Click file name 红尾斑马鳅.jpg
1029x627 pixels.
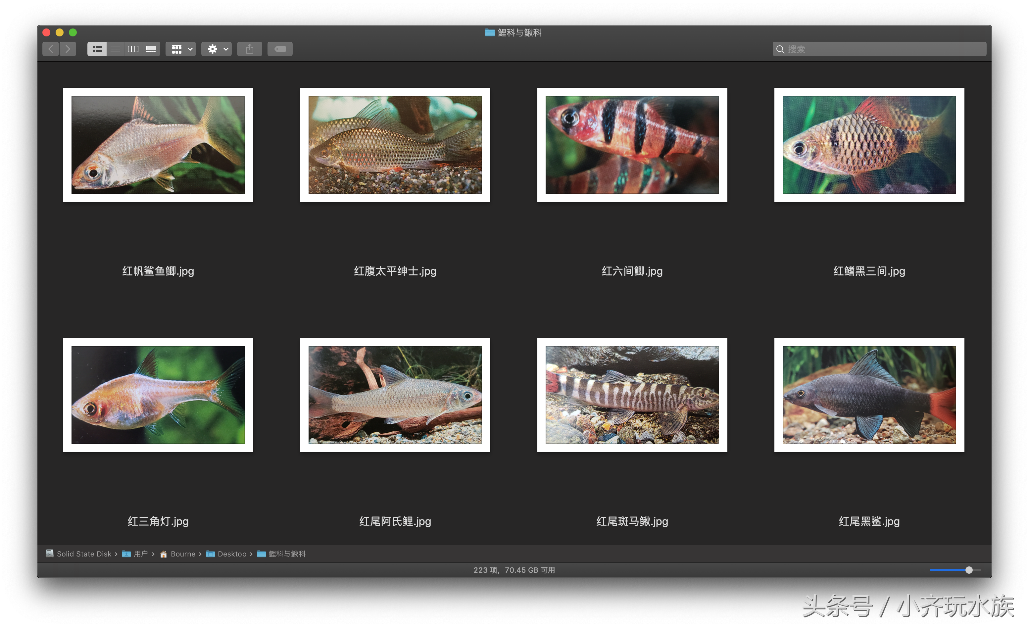(x=632, y=521)
